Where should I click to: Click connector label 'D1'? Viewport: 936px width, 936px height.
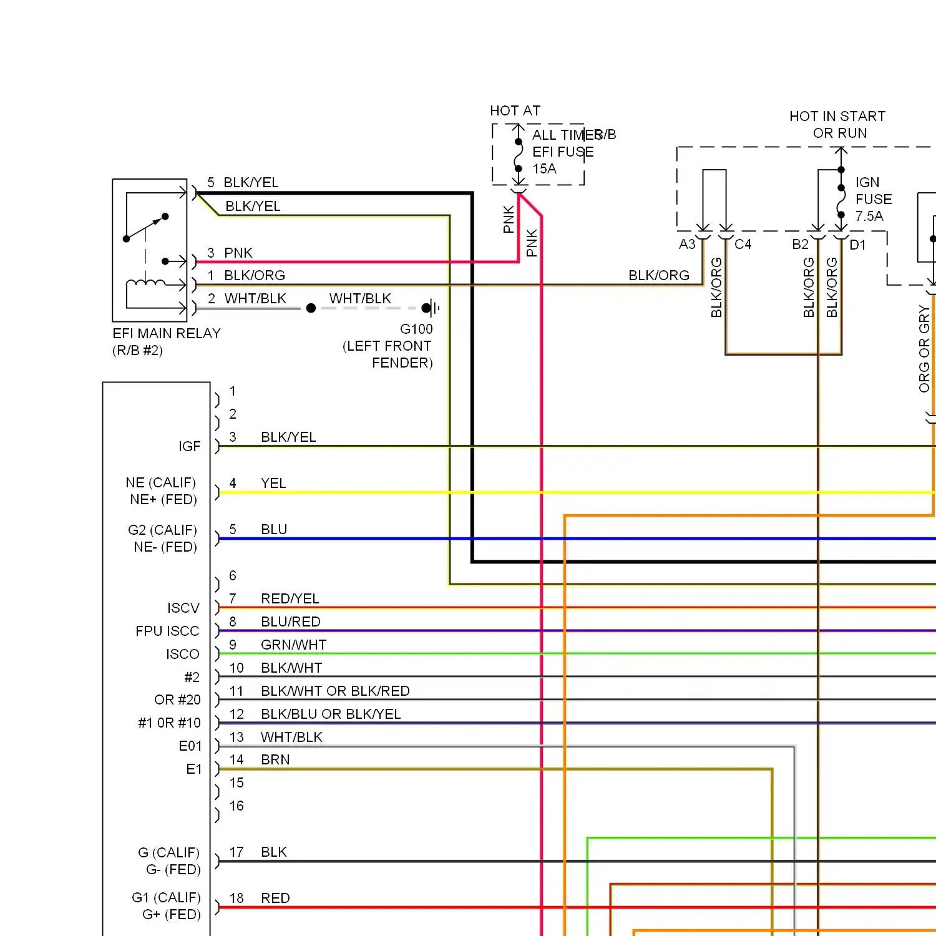858,245
